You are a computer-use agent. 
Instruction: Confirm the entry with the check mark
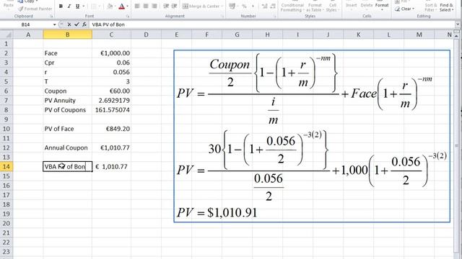point(77,24)
